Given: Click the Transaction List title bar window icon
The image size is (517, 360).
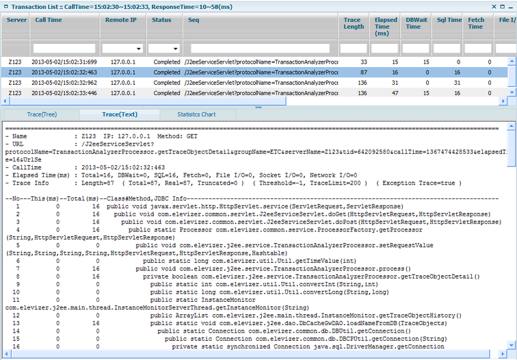Looking at the screenshot, I should [x=5, y=7].
